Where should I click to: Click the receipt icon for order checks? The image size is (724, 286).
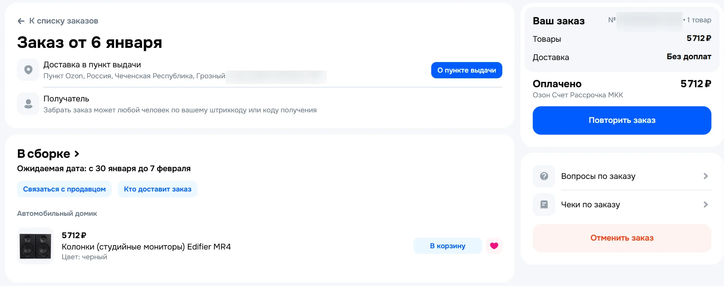[544, 205]
